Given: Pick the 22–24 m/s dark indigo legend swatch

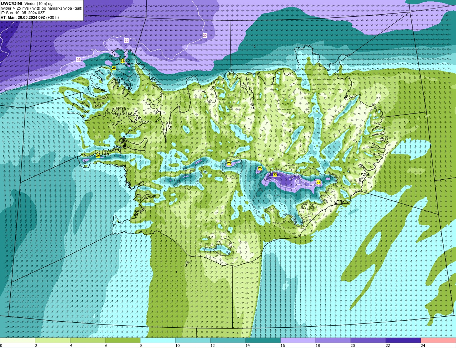Looking at the screenshot, I should click(403, 341).
